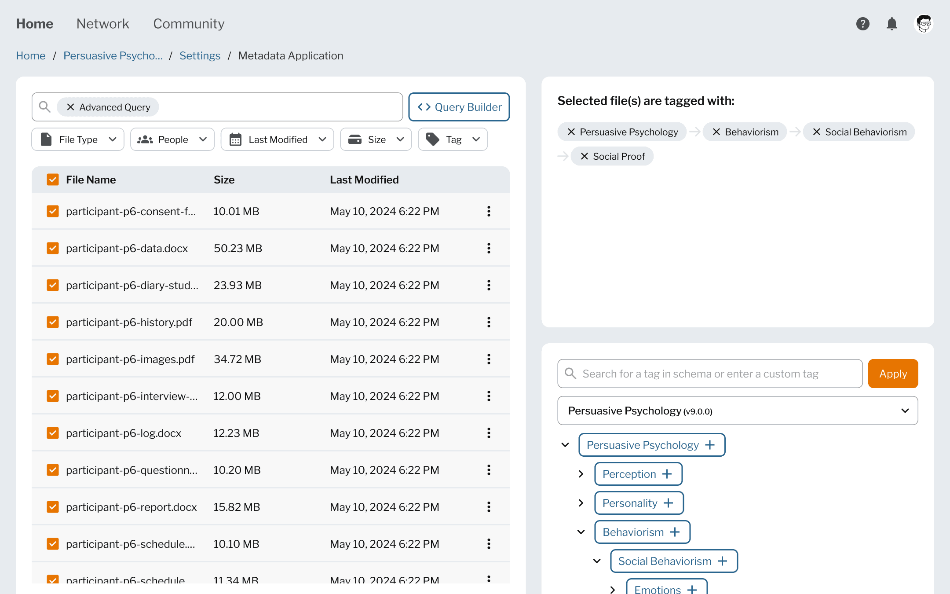Collapse the Behaviorism tree node
This screenshot has height=594, width=950.
[581, 532]
